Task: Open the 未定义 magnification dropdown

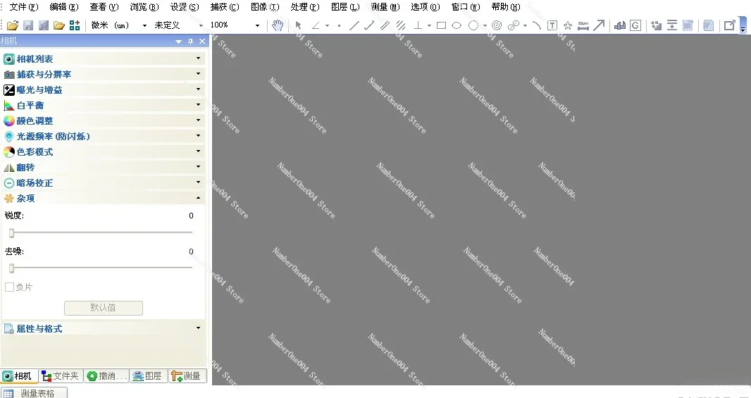Action: pyautogui.click(x=201, y=25)
